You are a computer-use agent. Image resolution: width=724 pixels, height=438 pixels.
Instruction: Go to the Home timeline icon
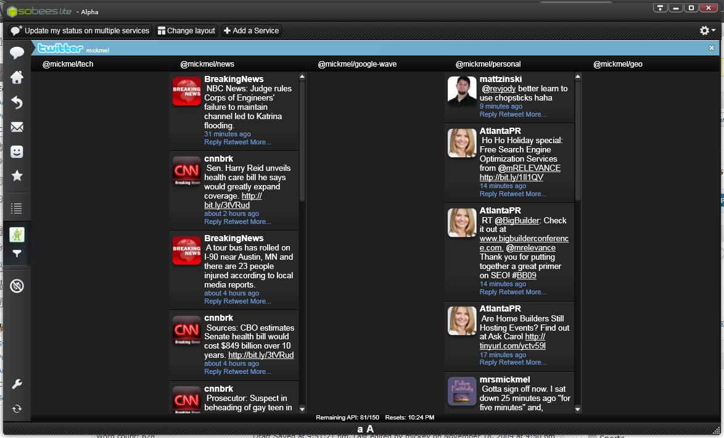tap(17, 77)
